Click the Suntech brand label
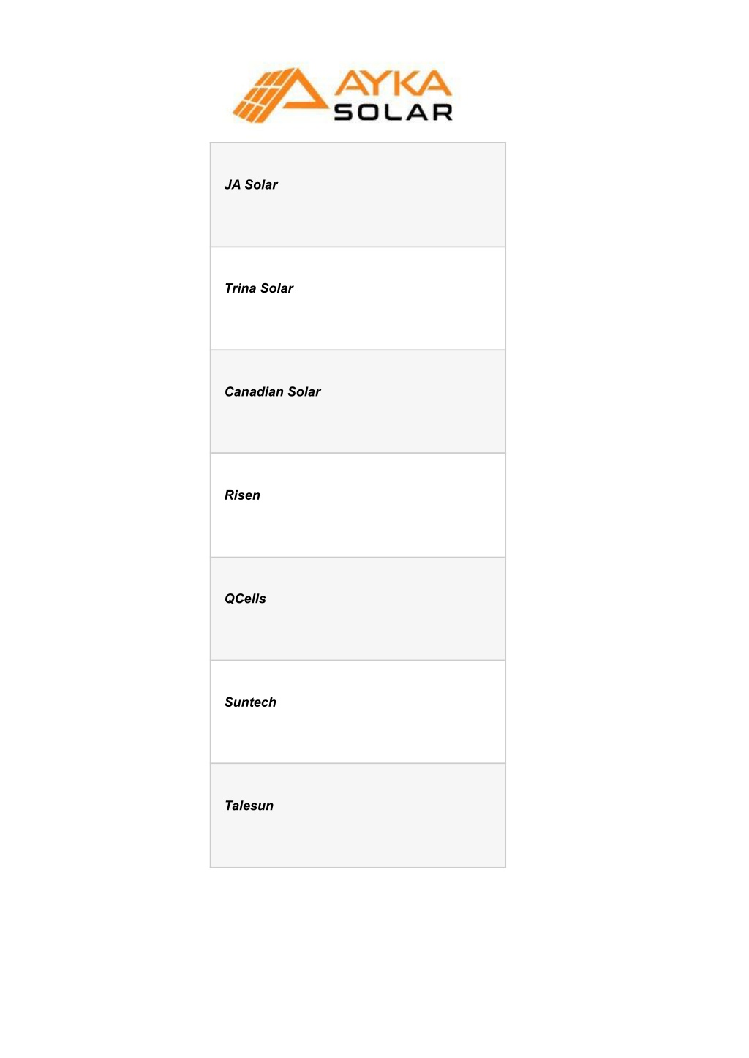Screen dimensions: 749x1058 [250, 702]
